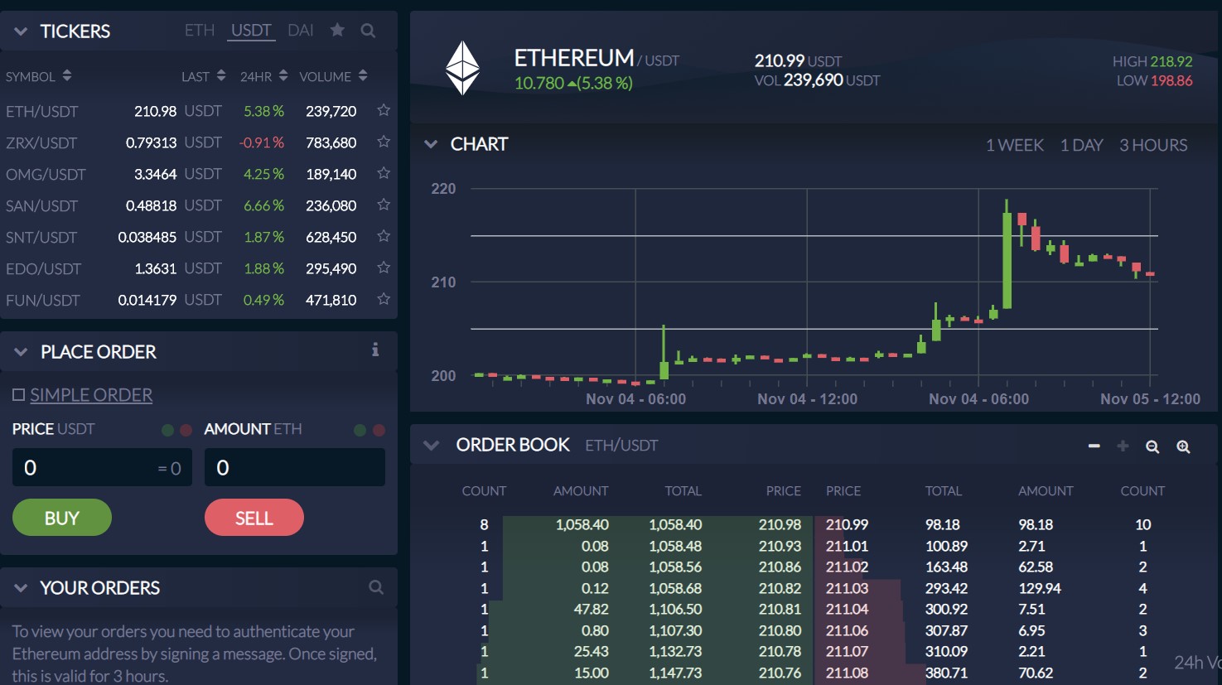Collapse the Chart panel
Screen dimensions: 1222x685
click(x=431, y=144)
